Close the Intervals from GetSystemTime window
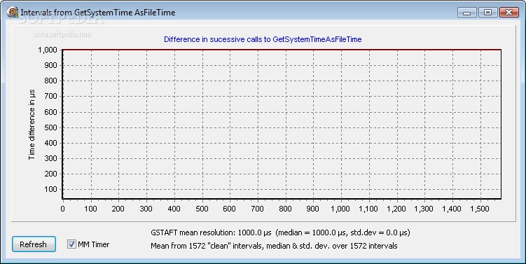 509,13
